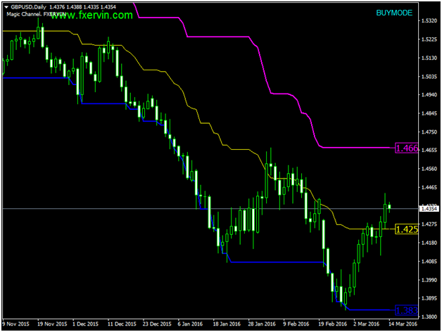Click the 1.5320 price scale value
442x332 pixels.
click(429, 21)
